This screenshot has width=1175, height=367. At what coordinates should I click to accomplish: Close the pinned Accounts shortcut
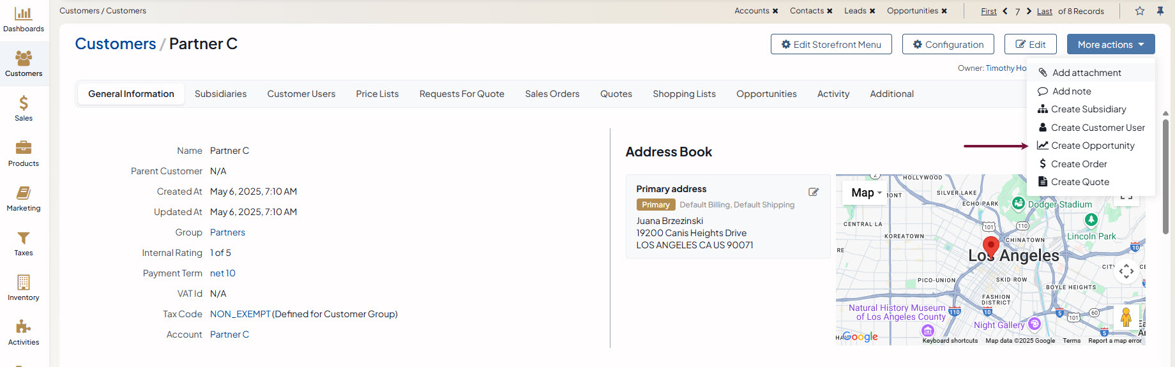(775, 11)
